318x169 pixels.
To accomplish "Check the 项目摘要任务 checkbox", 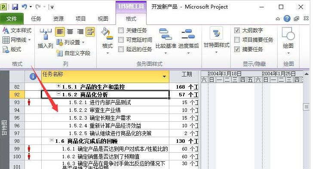I will click(237, 40).
